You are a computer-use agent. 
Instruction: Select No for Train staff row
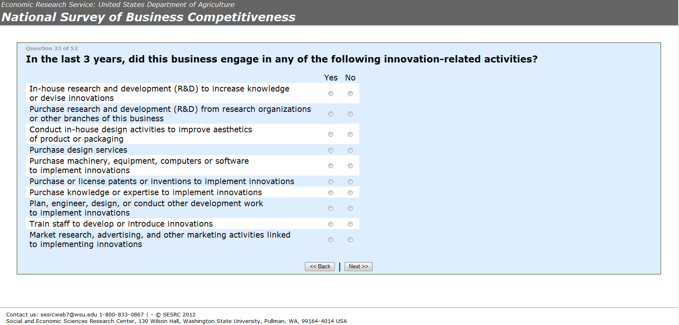(350, 224)
